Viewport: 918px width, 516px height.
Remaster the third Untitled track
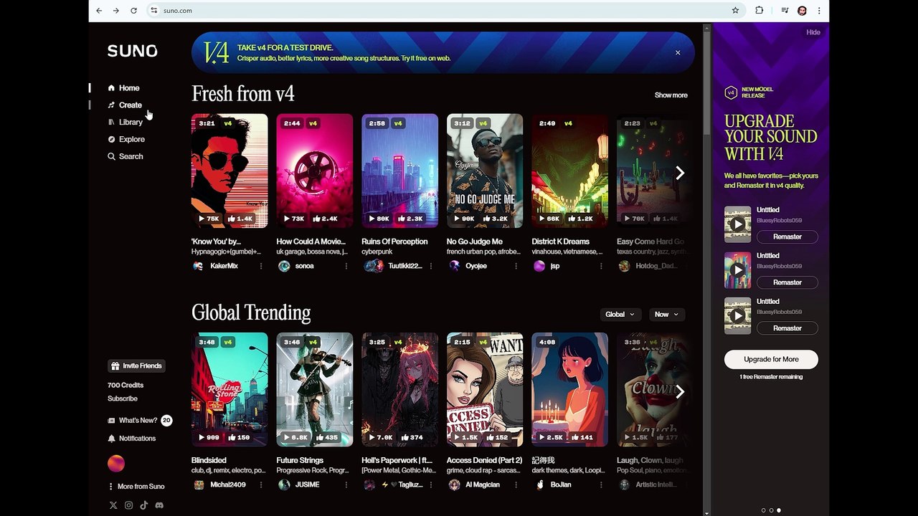tap(787, 328)
